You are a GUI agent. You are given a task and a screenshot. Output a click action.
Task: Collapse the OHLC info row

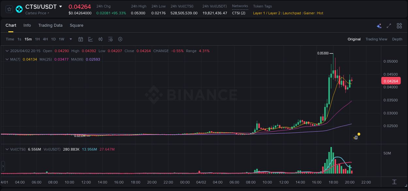7,51
